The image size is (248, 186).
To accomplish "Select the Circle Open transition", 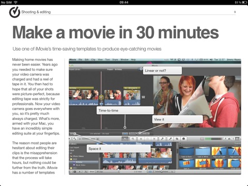I will pyautogui.click(x=219, y=164).
